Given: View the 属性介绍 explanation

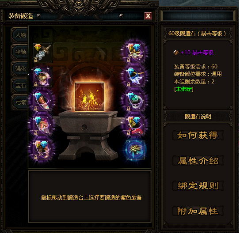Looking at the screenshot, I should [x=198, y=160].
